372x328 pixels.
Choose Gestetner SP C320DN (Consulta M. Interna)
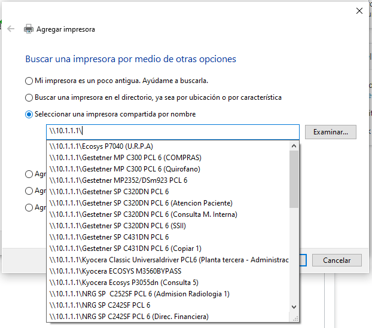click(x=168, y=214)
